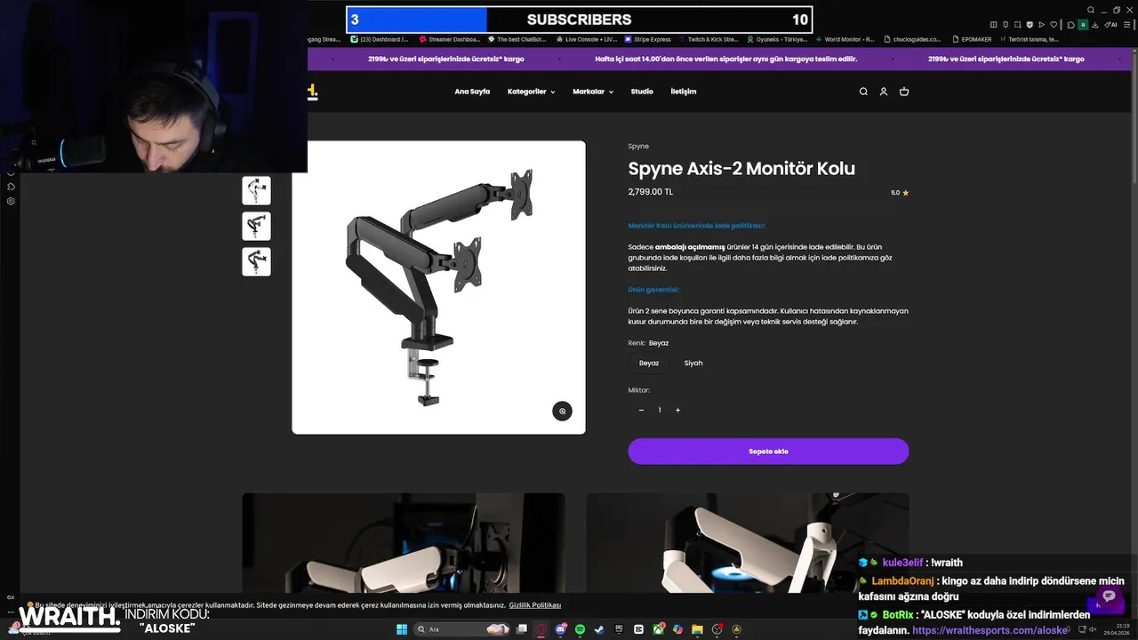Viewport: 1138px width, 640px height.
Task: Click the main monitor arm product image
Action: [x=439, y=287]
